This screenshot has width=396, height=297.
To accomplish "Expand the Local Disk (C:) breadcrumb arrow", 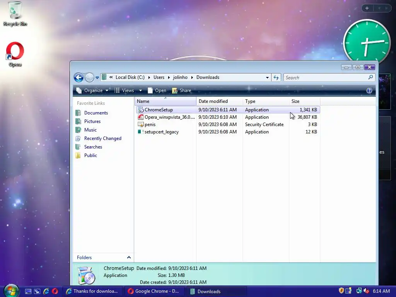I will (149, 77).
